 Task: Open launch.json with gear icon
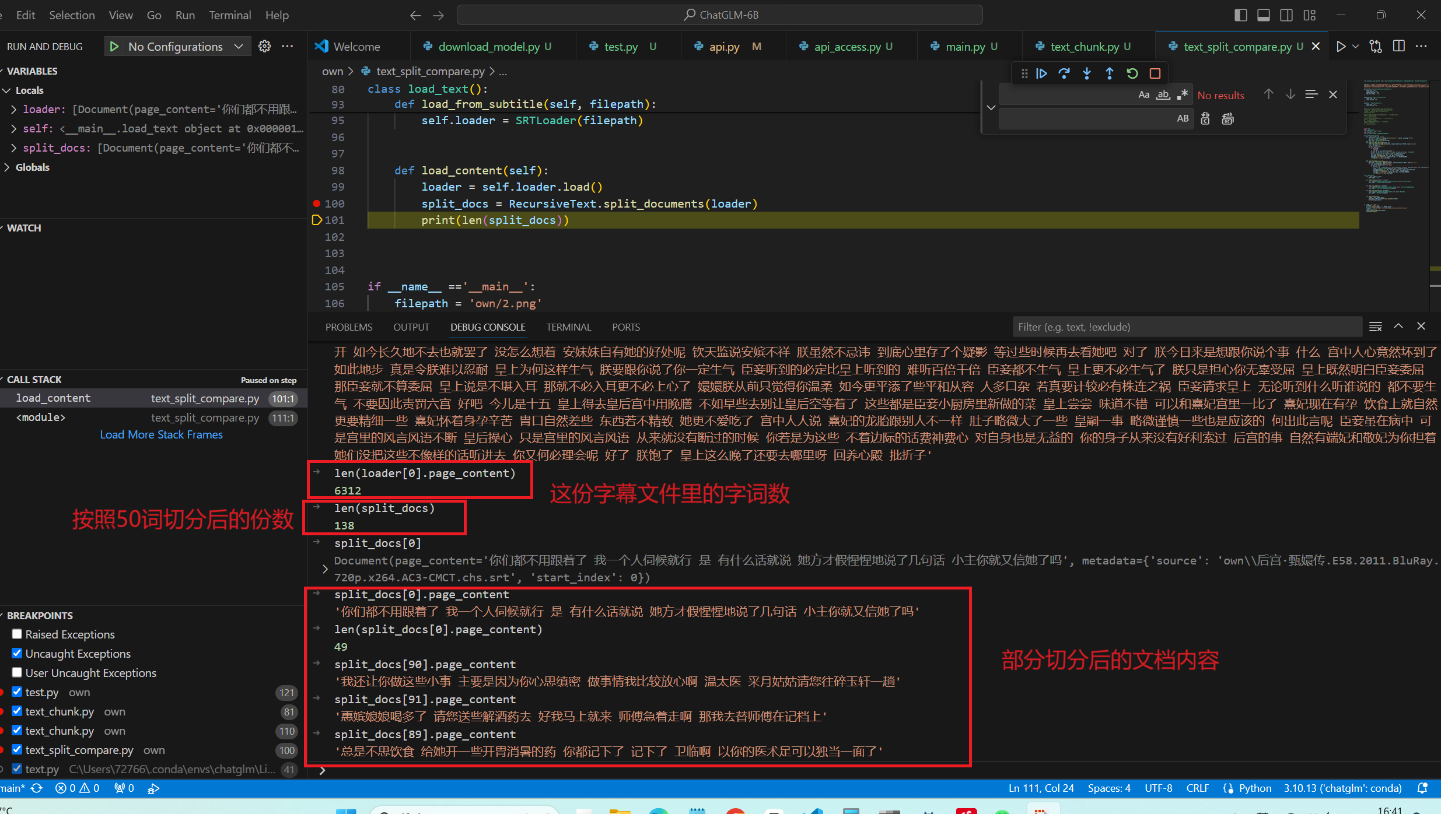(264, 46)
